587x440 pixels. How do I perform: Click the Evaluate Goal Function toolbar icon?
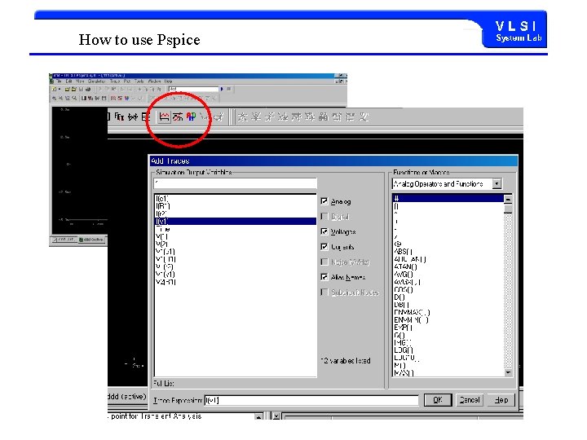(178, 117)
